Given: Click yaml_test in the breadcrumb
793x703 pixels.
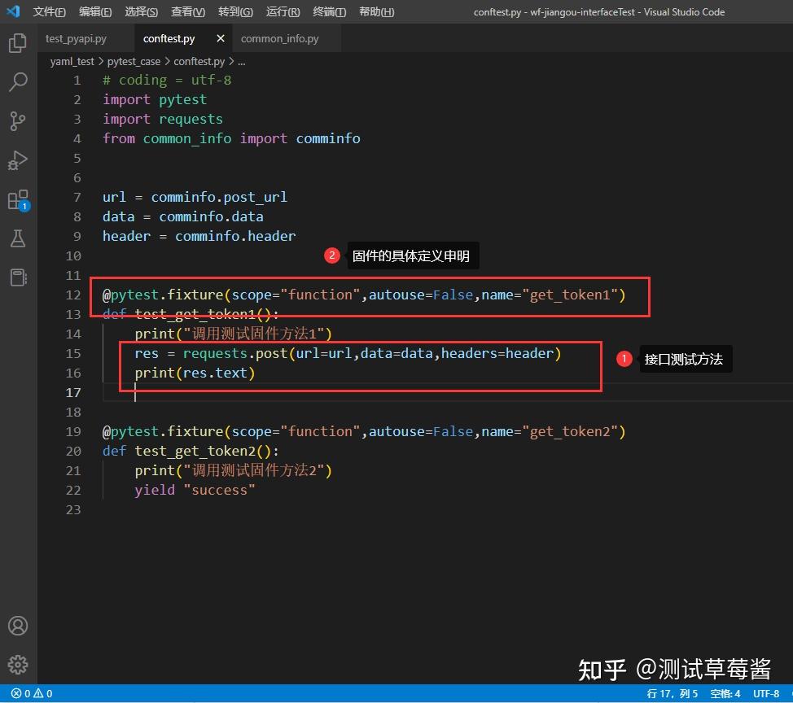Looking at the screenshot, I should click(x=72, y=62).
